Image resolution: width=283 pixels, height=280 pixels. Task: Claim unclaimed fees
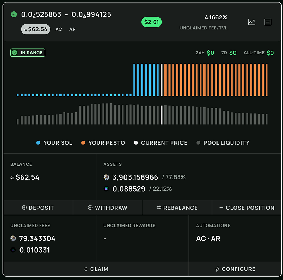coord(96,269)
